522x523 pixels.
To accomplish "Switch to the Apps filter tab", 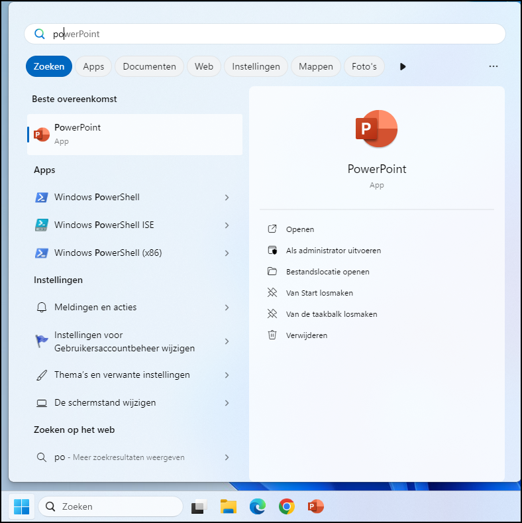I will [93, 66].
